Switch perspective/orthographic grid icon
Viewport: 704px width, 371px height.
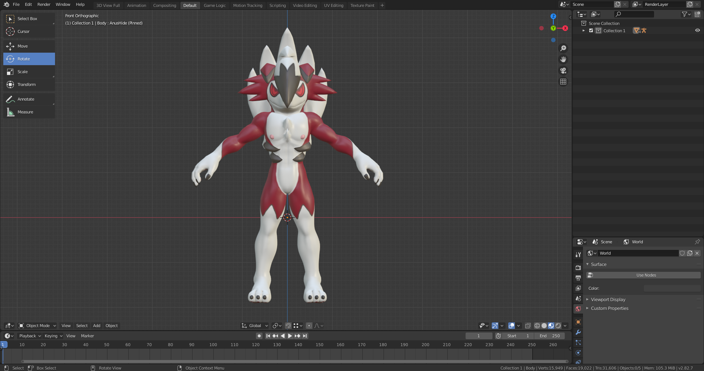(x=563, y=82)
